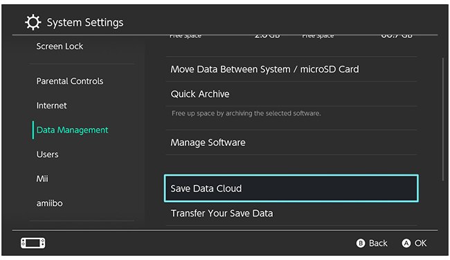Open the Mii settings section
The image size is (450, 260).
[x=42, y=178]
